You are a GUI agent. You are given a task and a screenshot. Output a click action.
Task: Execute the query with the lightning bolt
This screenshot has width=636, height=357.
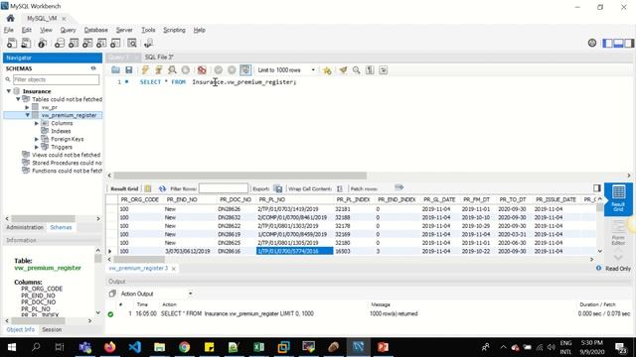point(145,70)
